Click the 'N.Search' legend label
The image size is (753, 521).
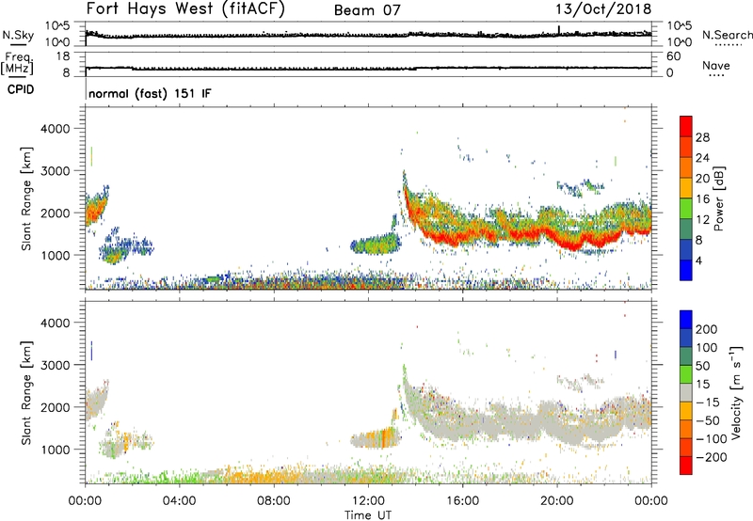(727, 35)
